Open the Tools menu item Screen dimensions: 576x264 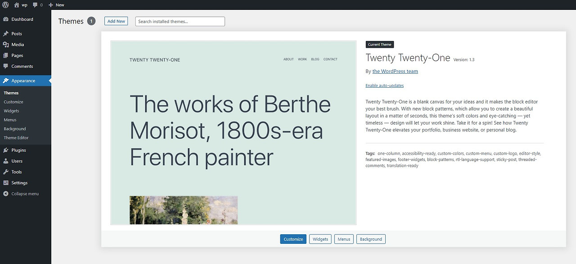tap(26, 172)
